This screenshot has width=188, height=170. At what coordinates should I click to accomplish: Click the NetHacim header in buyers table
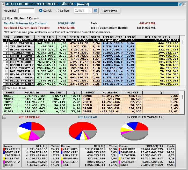[x=31, y=93]
